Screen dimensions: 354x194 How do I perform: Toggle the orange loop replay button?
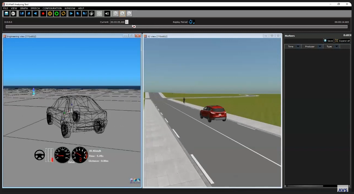pos(63,13)
